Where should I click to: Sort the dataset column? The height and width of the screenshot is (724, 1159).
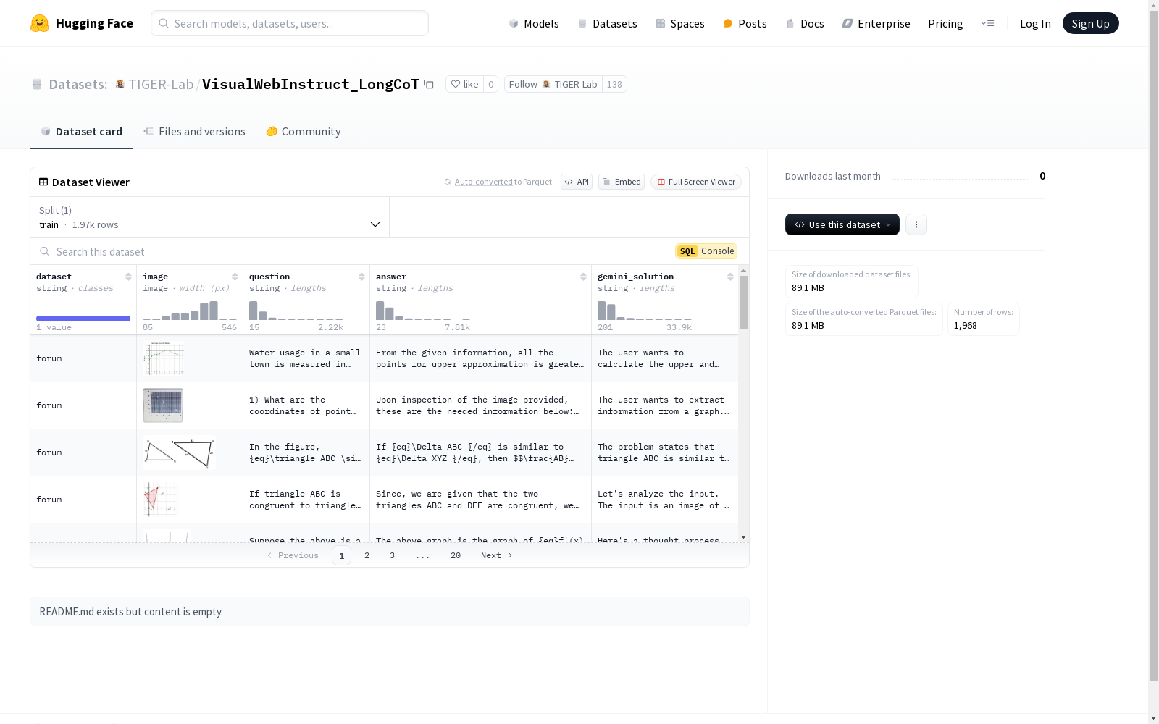click(128, 277)
